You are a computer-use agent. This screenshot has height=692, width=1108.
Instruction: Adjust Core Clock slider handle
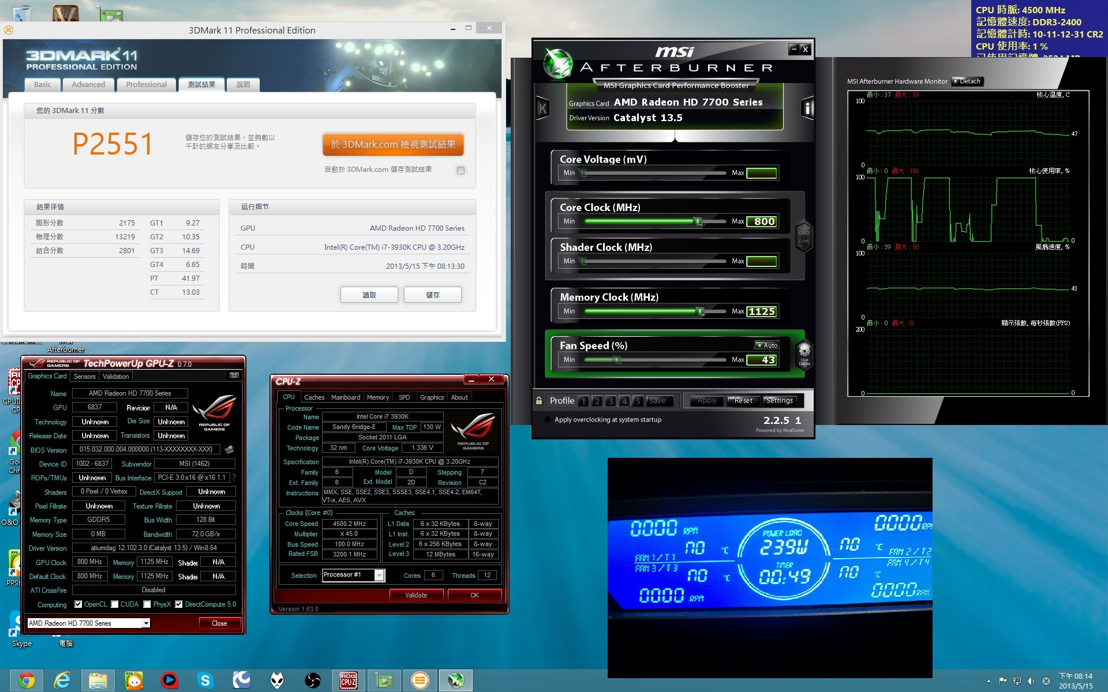coord(698,221)
